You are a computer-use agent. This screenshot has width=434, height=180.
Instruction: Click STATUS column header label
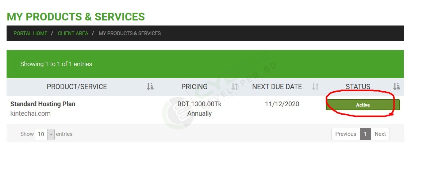[x=358, y=87]
